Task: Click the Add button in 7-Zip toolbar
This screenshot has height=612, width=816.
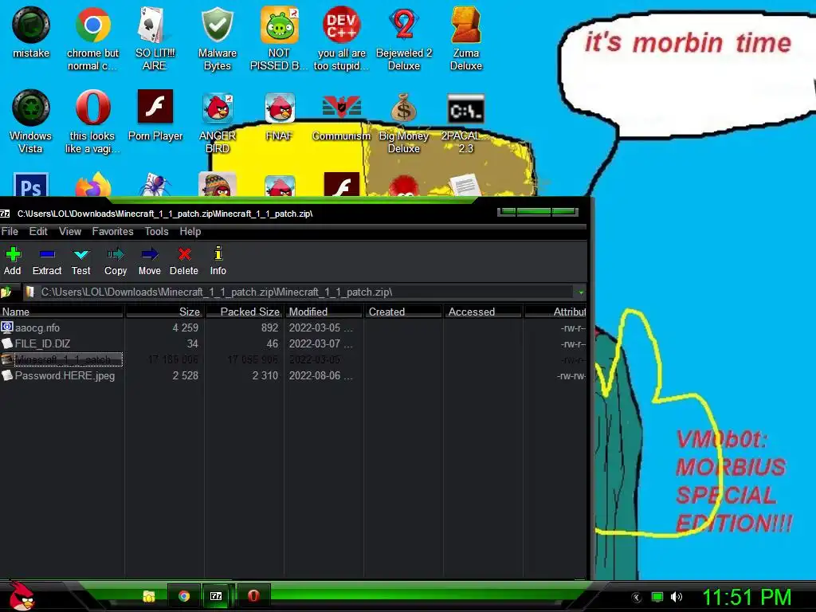Action: tap(13, 261)
